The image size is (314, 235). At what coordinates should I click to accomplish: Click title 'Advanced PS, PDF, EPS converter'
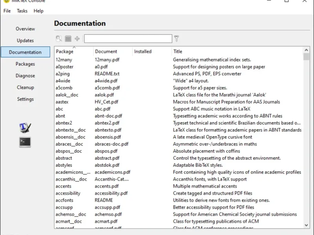(207, 74)
